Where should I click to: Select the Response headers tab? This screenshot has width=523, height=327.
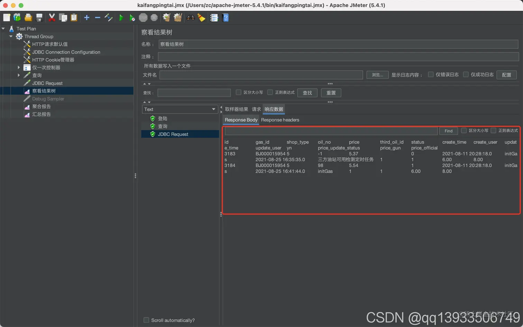[280, 120]
